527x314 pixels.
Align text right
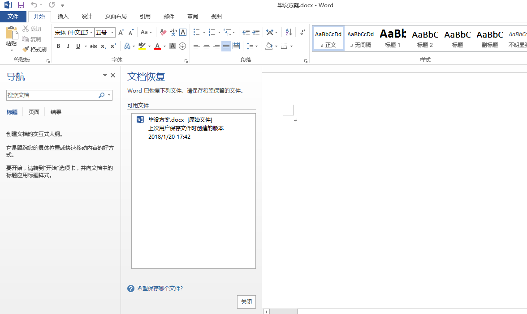pyautogui.click(x=216, y=46)
